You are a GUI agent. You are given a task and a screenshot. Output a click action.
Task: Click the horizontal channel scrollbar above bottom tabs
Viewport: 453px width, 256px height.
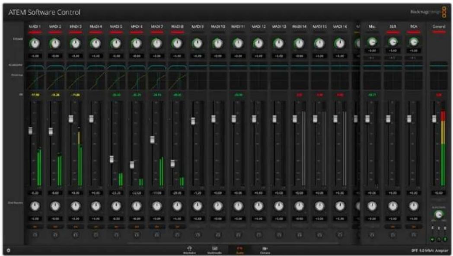tap(234, 243)
